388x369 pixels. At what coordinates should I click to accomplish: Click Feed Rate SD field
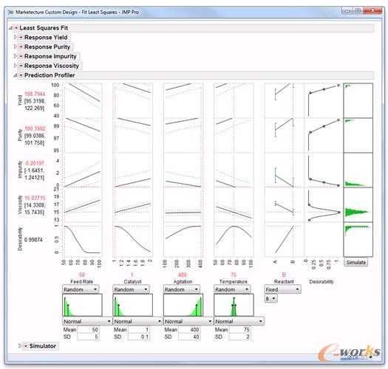[88, 337]
